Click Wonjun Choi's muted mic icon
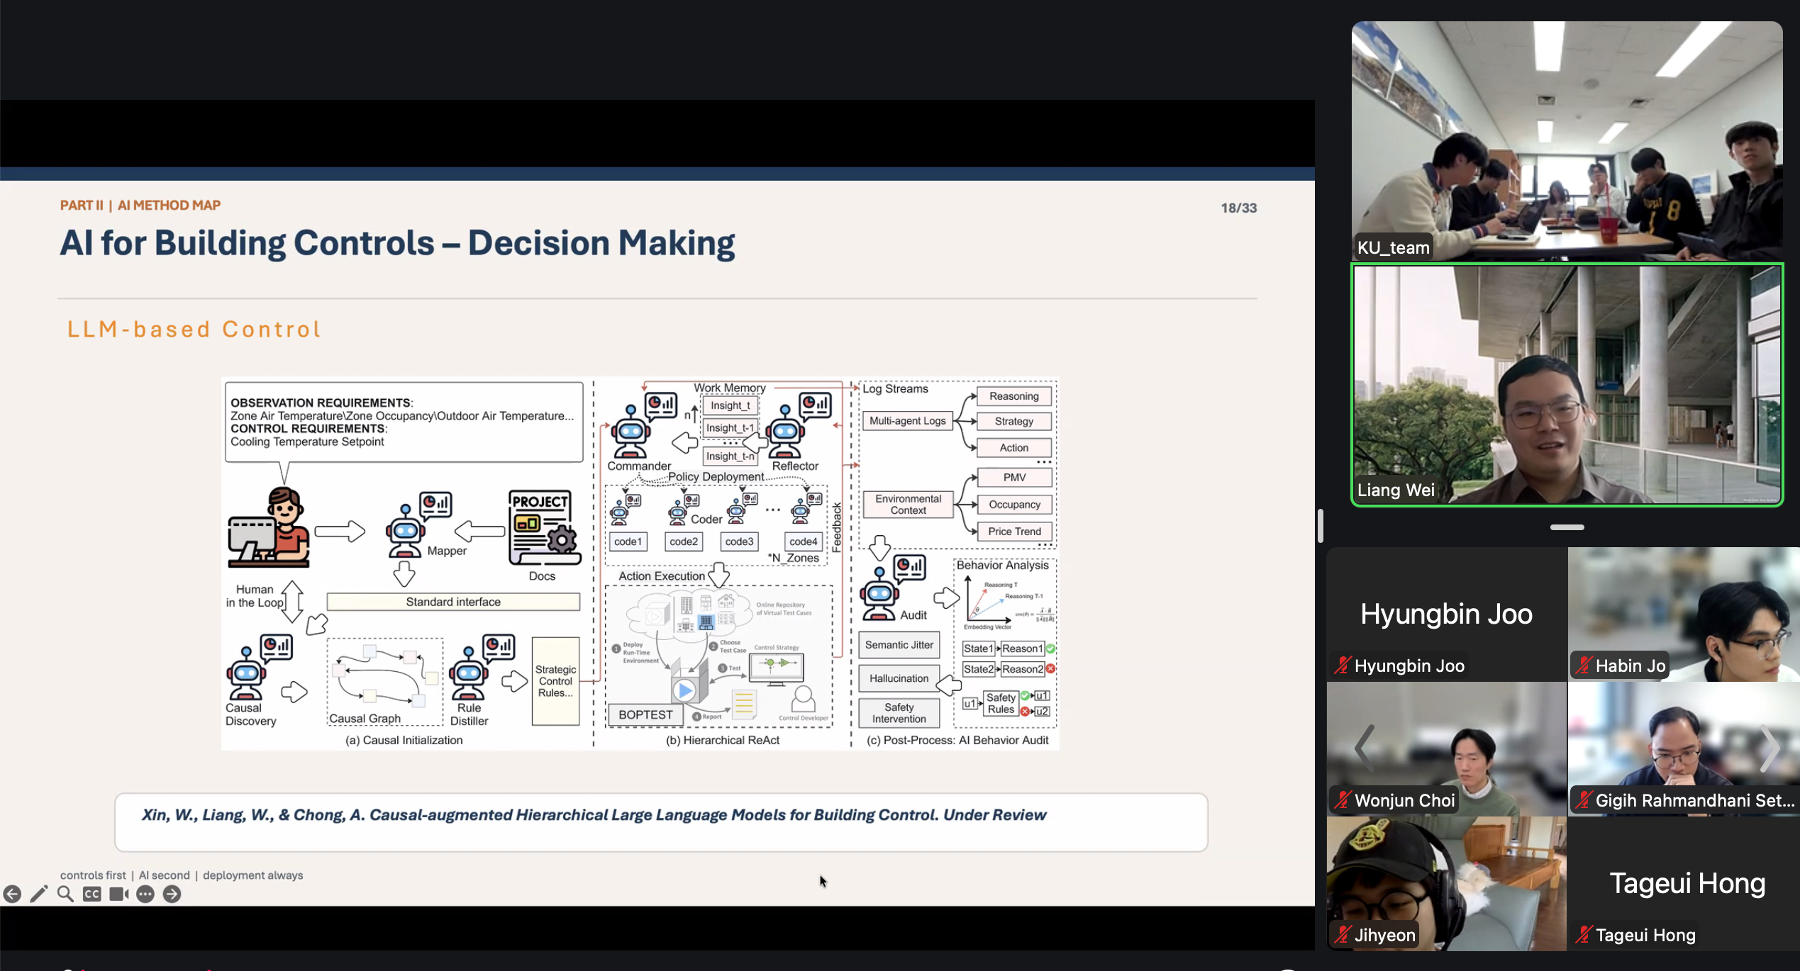Image resolution: width=1800 pixels, height=971 pixels. tap(1342, 800)
